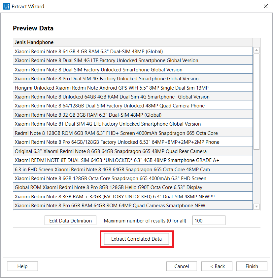The width and height of the screenshot is (273, 278).
Task: Open Help for the wizard
Action: point(22,266)
